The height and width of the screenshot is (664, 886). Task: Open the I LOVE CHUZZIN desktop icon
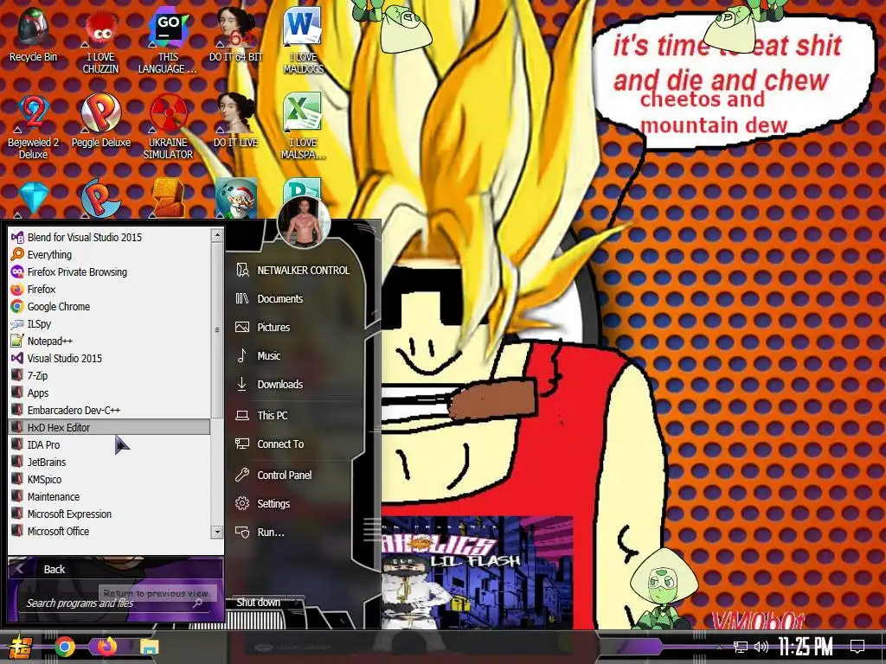coord(100,41)
